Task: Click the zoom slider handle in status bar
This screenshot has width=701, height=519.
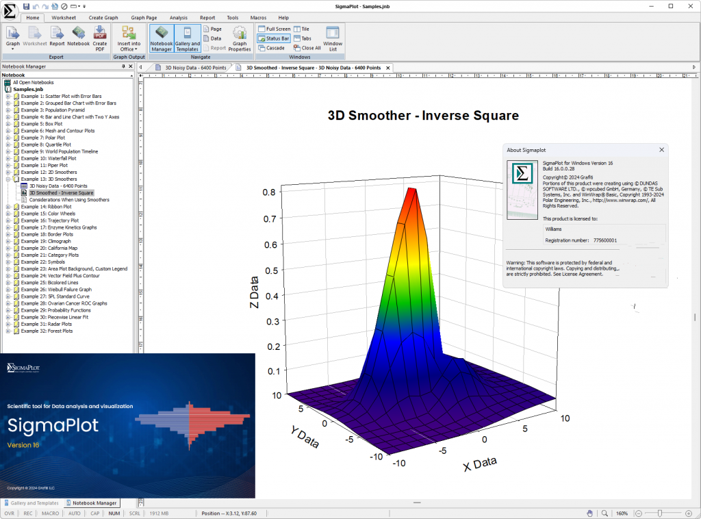Action: coord(660,514)
